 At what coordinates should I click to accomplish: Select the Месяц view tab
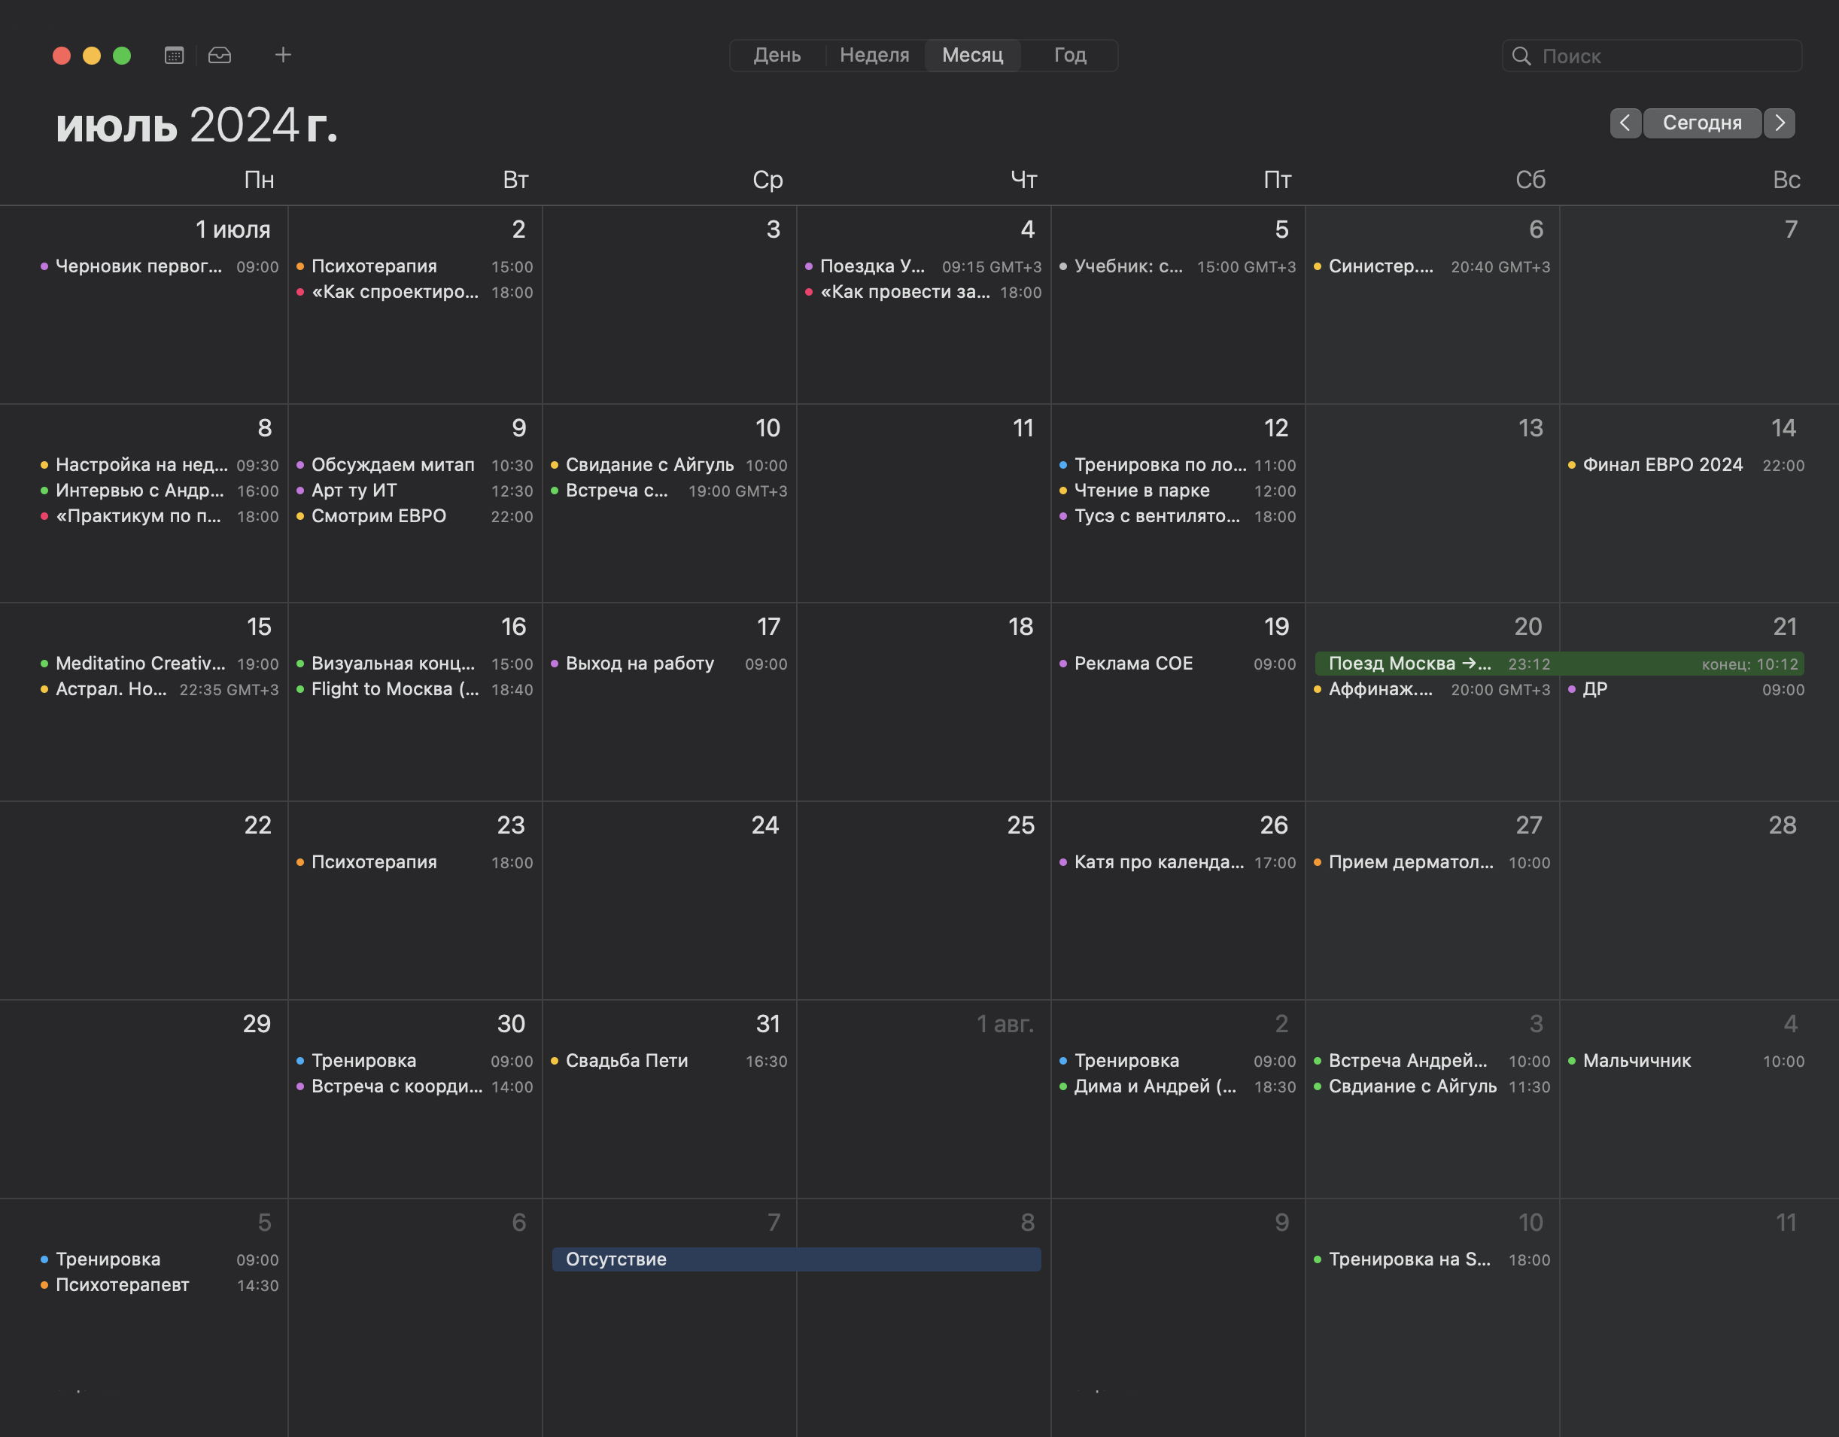point(972,56)
